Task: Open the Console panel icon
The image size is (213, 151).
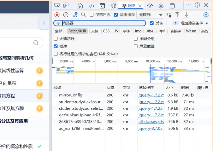Action: pyautogui.click(x=102, y=6)
